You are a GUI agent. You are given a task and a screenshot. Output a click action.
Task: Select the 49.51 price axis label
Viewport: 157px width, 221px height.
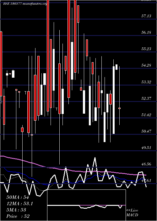click(146, 147)
